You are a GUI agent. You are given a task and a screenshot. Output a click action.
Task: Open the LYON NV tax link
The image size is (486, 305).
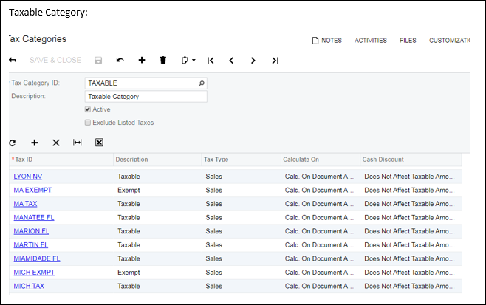pyautogui.click(x=27, y=177)
